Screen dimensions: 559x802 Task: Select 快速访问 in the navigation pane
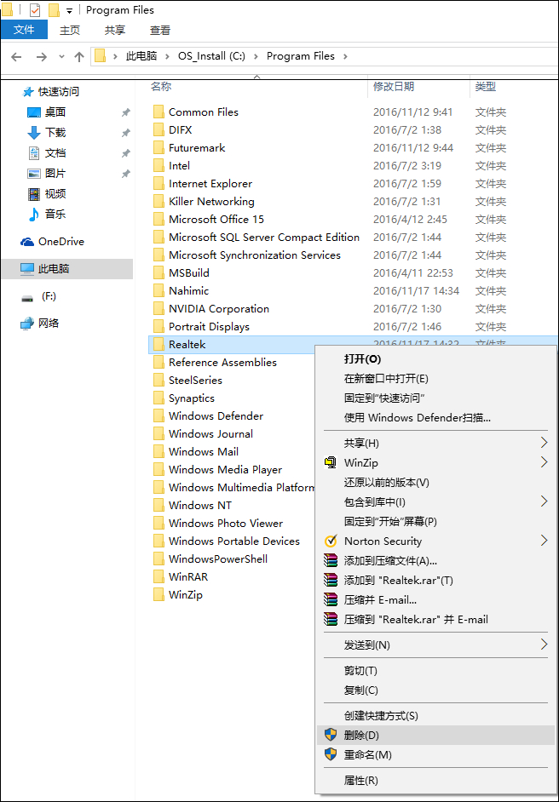pyautogui.click(x=51, y=92)
